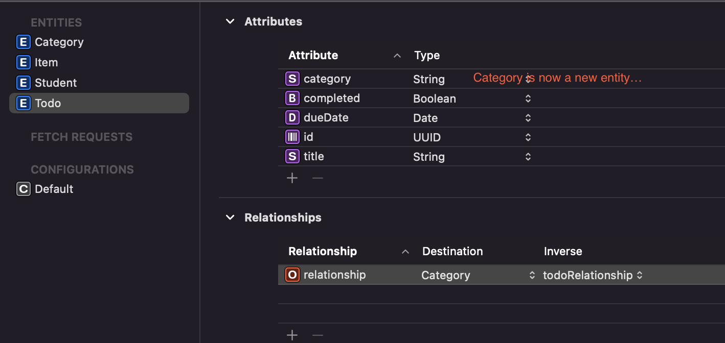This screenshot has height=343, width=725.
Task: Click the Inverse column header
Action: pyautogui.click(x=563, y=251)
